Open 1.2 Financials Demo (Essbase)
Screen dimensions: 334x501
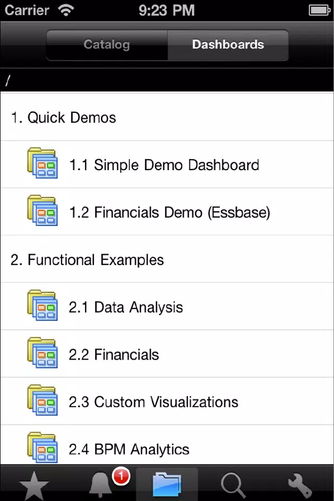pyautogui.click(x=167, y=211)
